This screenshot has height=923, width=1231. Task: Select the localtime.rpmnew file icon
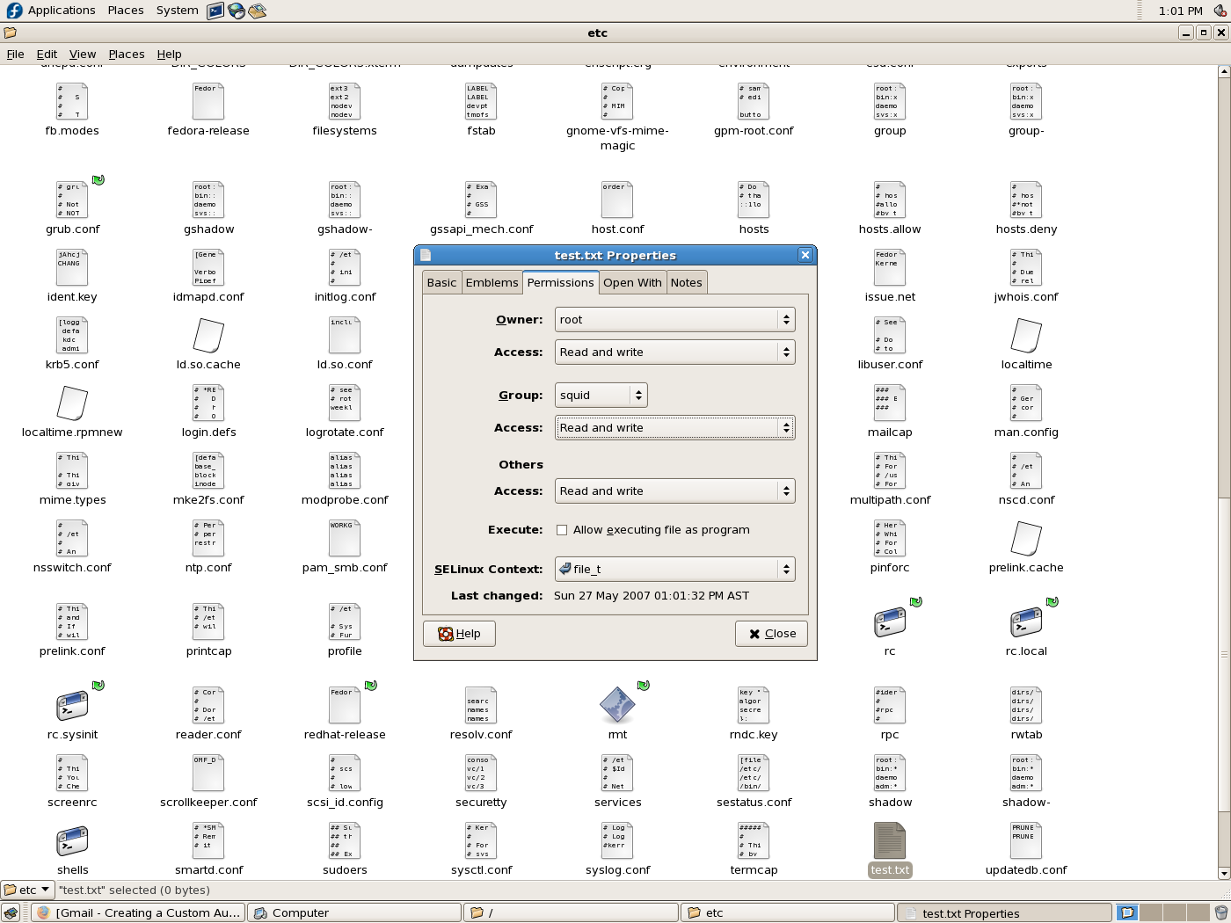[72, 403]
